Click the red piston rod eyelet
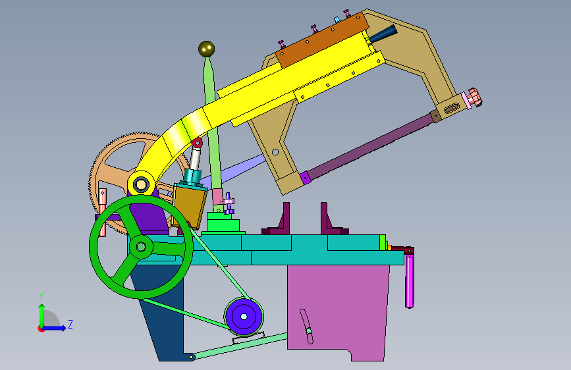Screen dimensions: 571x370 pyautogui.click(x=197, y=143)
